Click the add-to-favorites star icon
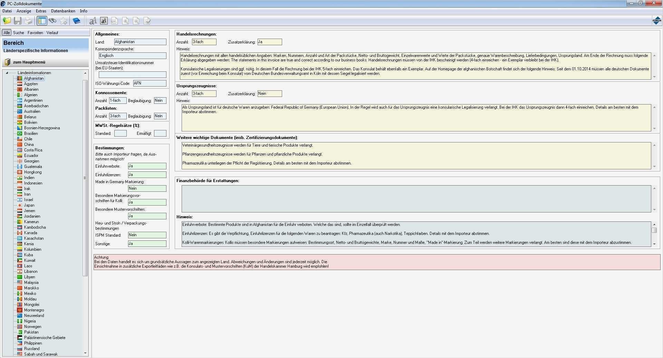 pyautogui.click(x=64, y=21)
